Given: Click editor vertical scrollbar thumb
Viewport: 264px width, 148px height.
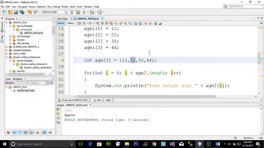Looking at the screenshot, I should (x=259, y=58).
